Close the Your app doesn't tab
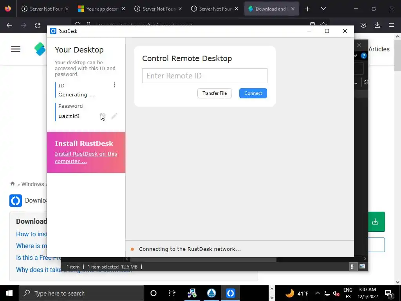This screenshot has width=401, height=301. pos(123,9)
